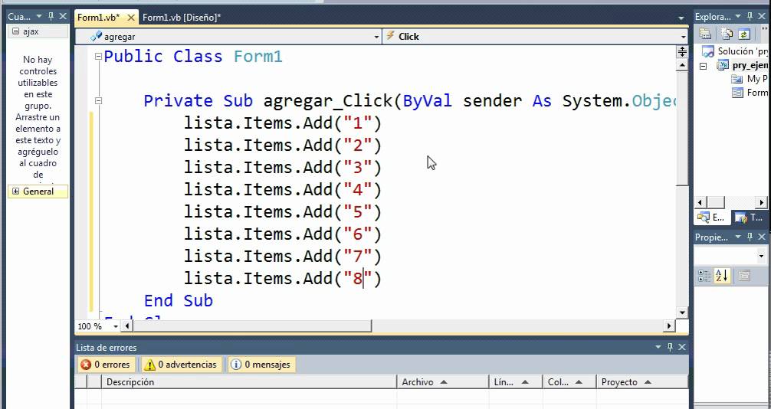
Task: Open the Click method name dropdown
Action: 683,37
